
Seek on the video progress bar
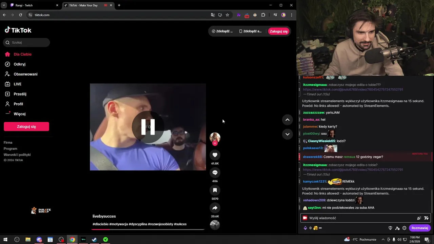pyautogui.click(x=148, y=229)
